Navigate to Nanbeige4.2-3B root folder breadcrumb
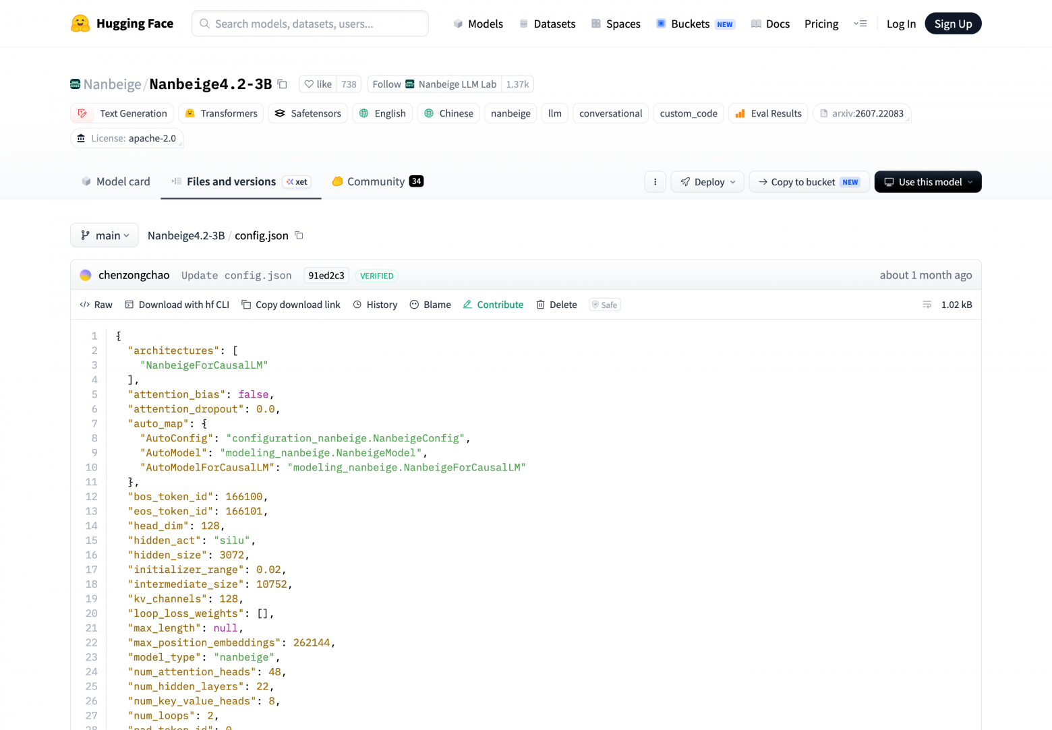The height and width of the screenshot is (730, 1052). click(x=186, y=235)
